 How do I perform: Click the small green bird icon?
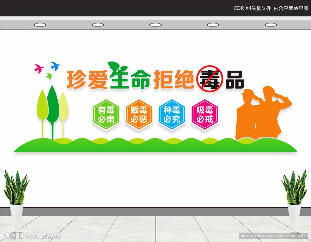click(50, 76)
